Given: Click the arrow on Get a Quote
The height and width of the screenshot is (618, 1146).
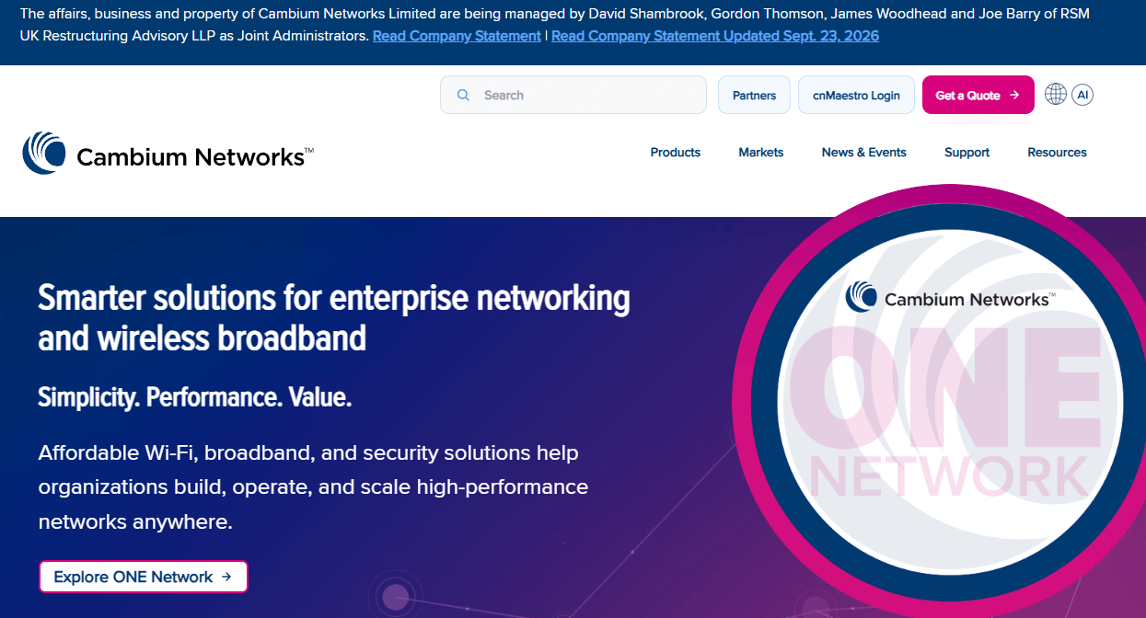Looking at the screenshot, I should pyautogui.click(x=1014, y=95).
